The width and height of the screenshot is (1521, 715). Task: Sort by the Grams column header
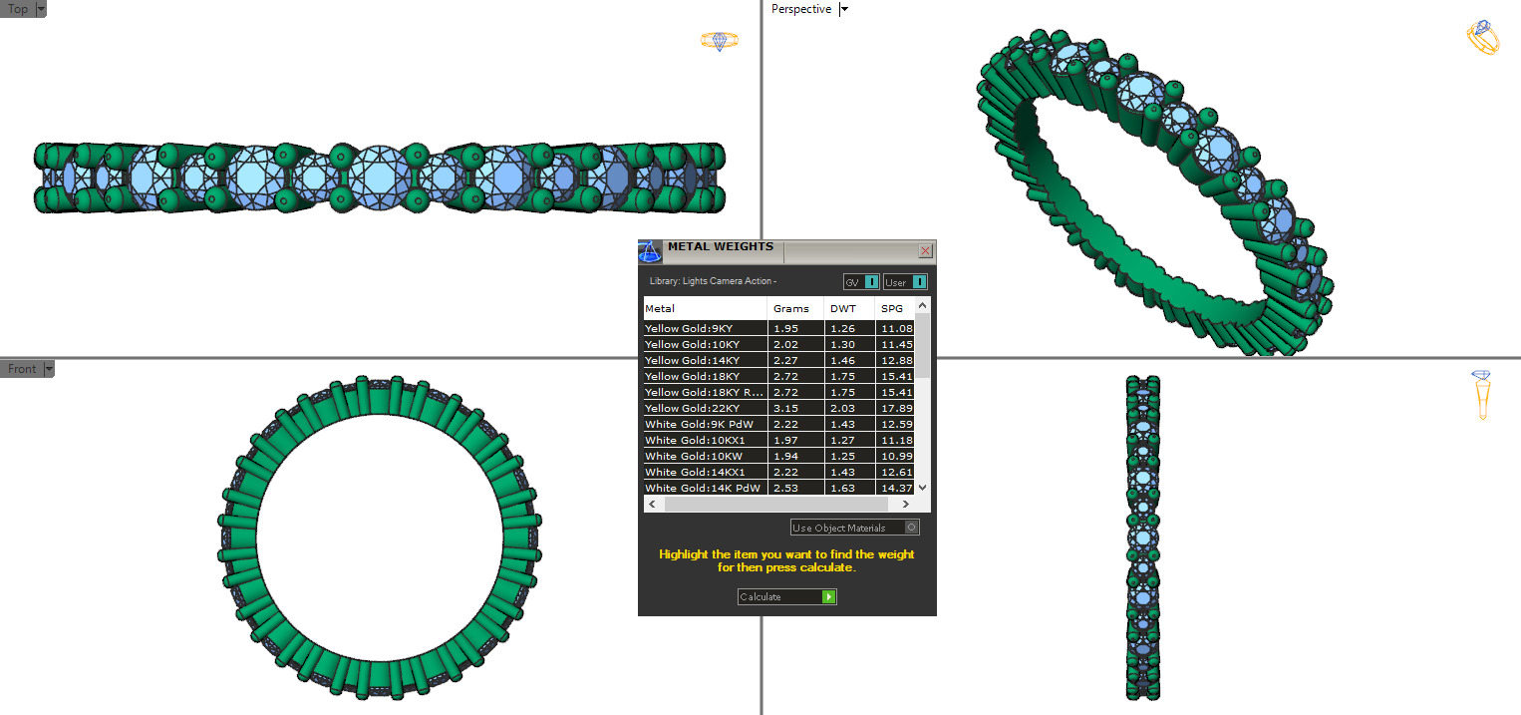795,308
